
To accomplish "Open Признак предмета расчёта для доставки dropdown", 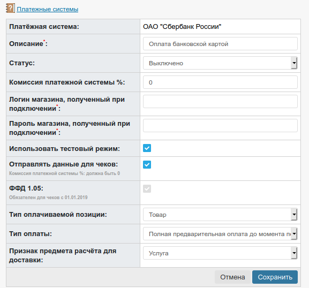I will point(220,253).
